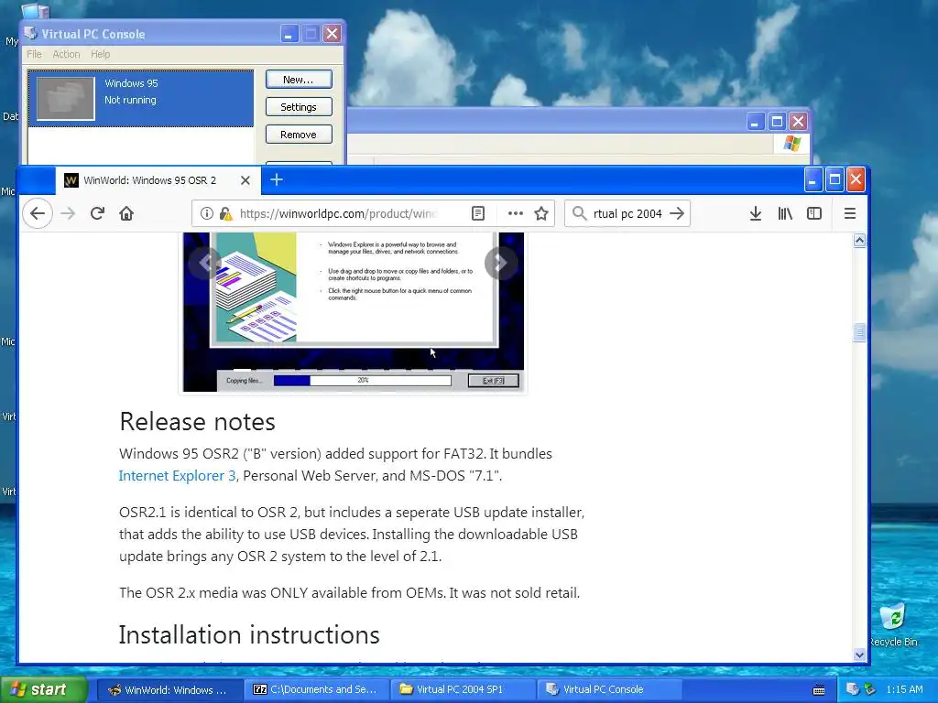Open a new Firefox tab with plus
The width and height of the screenshot is (938, 703).
tap(277, 180)
